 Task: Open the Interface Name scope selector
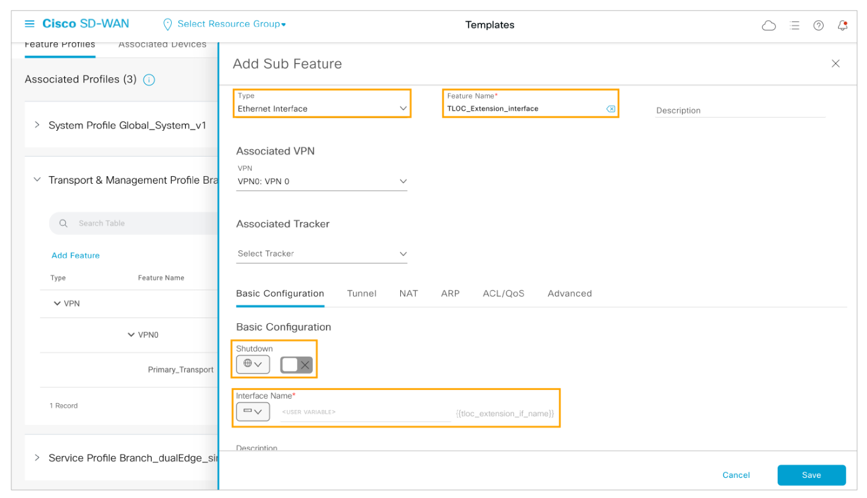coord(252,412)
